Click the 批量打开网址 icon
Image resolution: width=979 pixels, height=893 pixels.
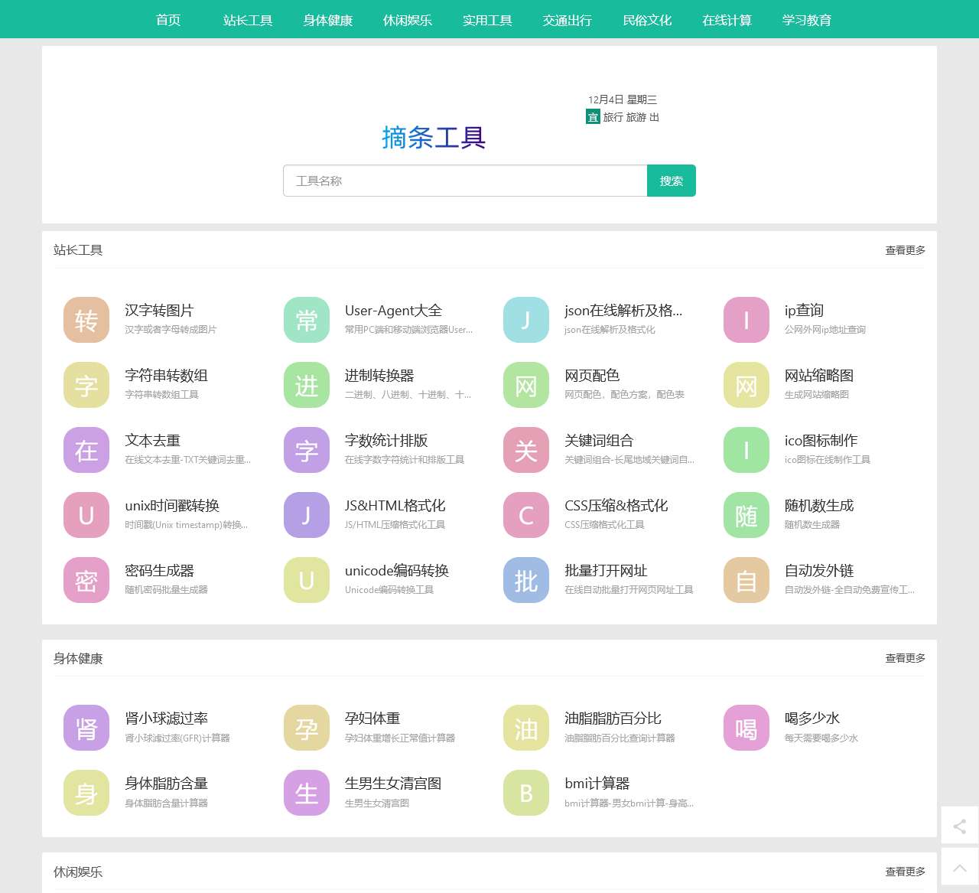point(526,580)
